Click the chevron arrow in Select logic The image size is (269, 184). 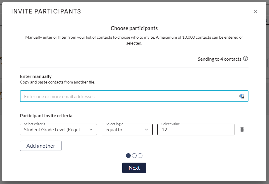147,130
